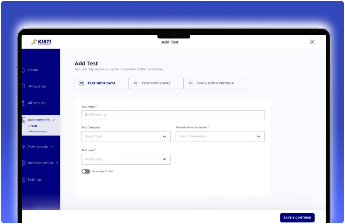345x224 pixels.
Task: Click step 03 circle icon
Action: [191, 83]
